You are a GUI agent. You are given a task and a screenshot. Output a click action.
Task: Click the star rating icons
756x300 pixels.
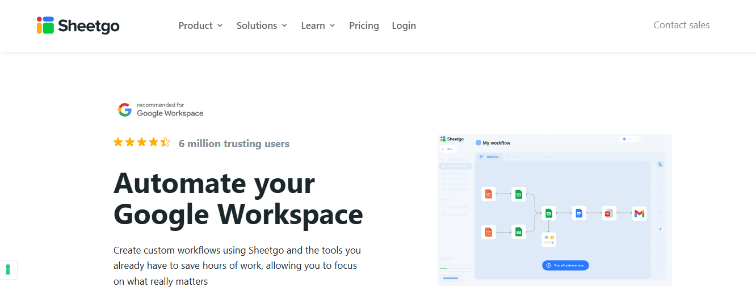141,143
